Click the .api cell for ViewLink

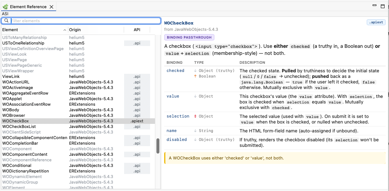[137, 76]
